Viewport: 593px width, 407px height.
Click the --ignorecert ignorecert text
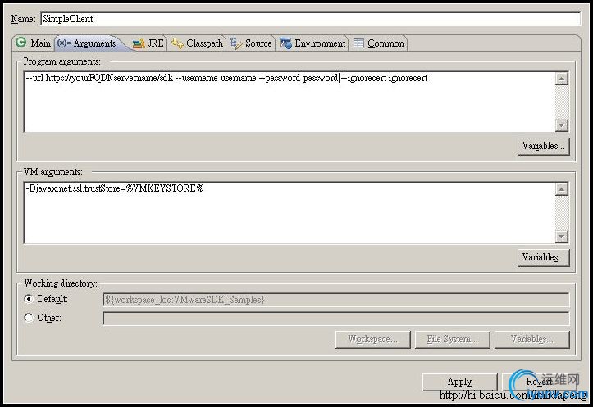point(385,78)
